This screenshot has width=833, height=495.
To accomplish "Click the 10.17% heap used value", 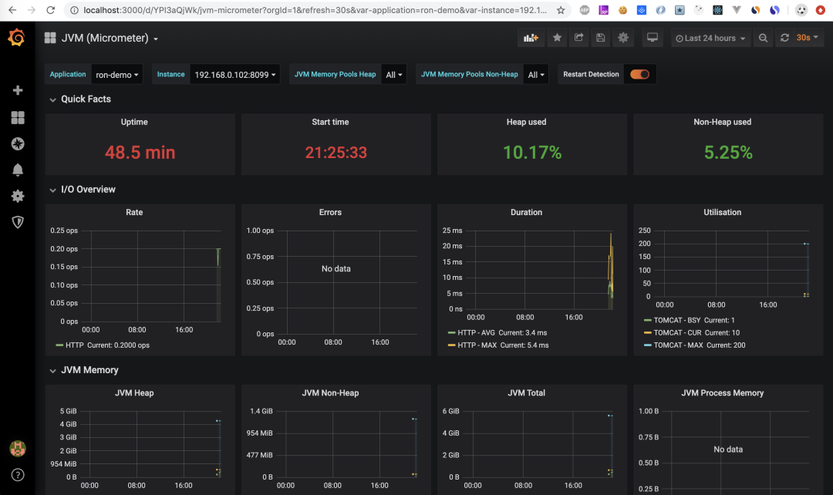I will click(532, 153).
